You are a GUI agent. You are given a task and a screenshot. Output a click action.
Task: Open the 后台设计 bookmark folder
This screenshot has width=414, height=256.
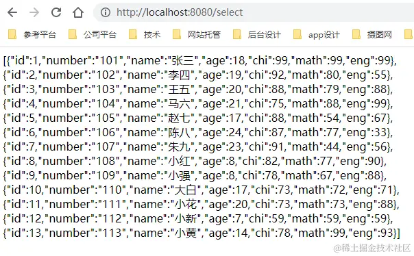(257, 34)
